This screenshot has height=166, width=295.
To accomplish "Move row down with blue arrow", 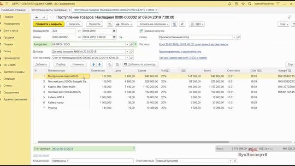I will [100, 65].
